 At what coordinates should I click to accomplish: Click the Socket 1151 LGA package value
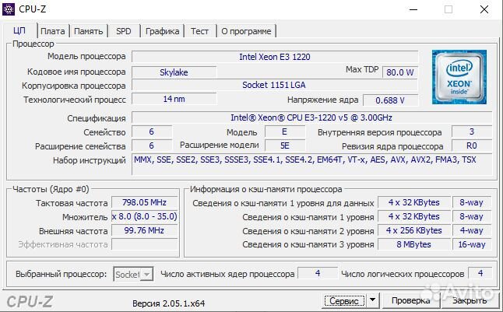tap(275, 85)
